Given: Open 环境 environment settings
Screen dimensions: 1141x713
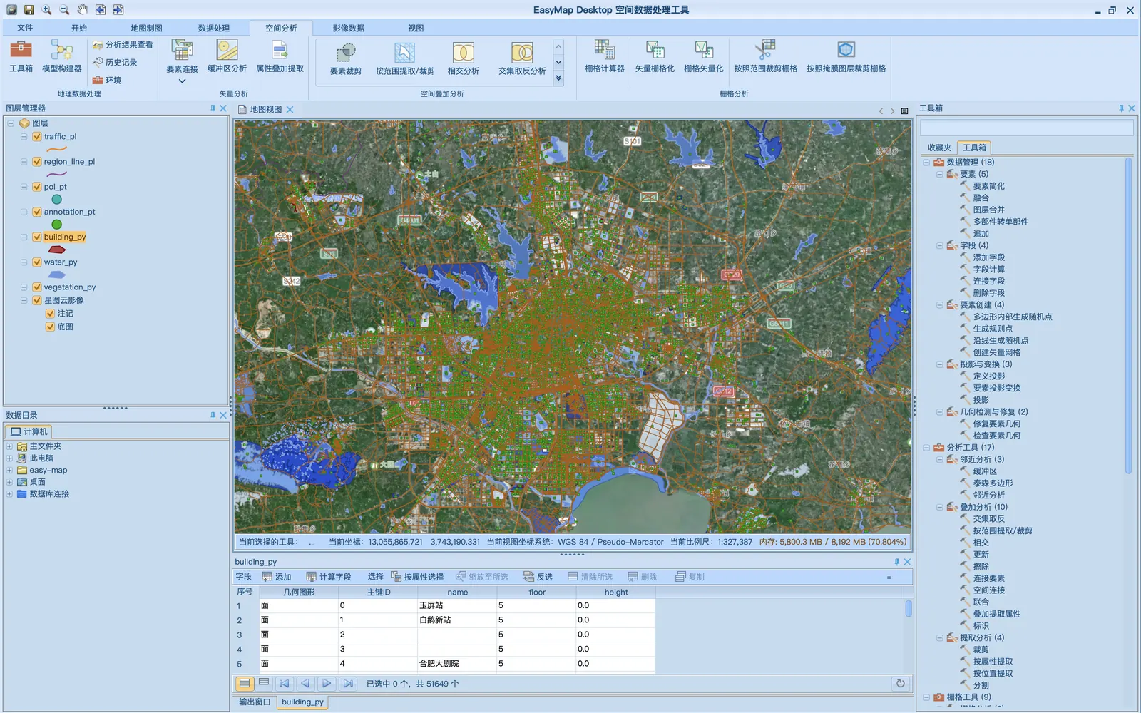Looking at the screenshot, I should coord(107,80).
